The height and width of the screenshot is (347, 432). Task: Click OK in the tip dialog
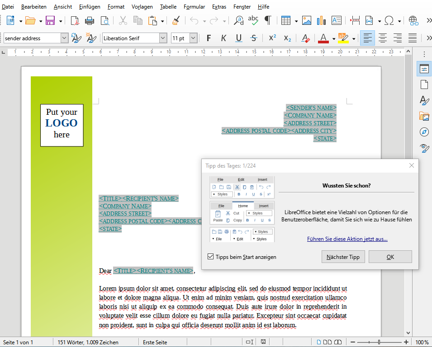(390, 257)
